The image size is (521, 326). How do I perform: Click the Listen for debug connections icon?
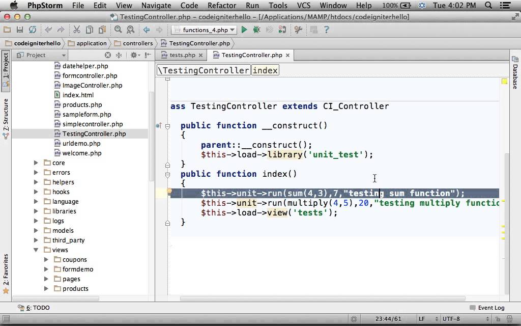(282, 30)
